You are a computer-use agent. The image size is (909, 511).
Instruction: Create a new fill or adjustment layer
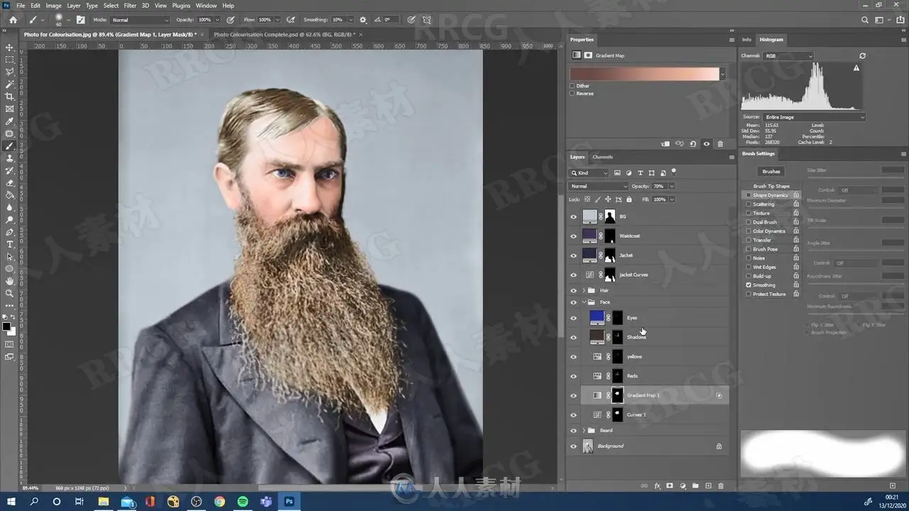(682, 486)
